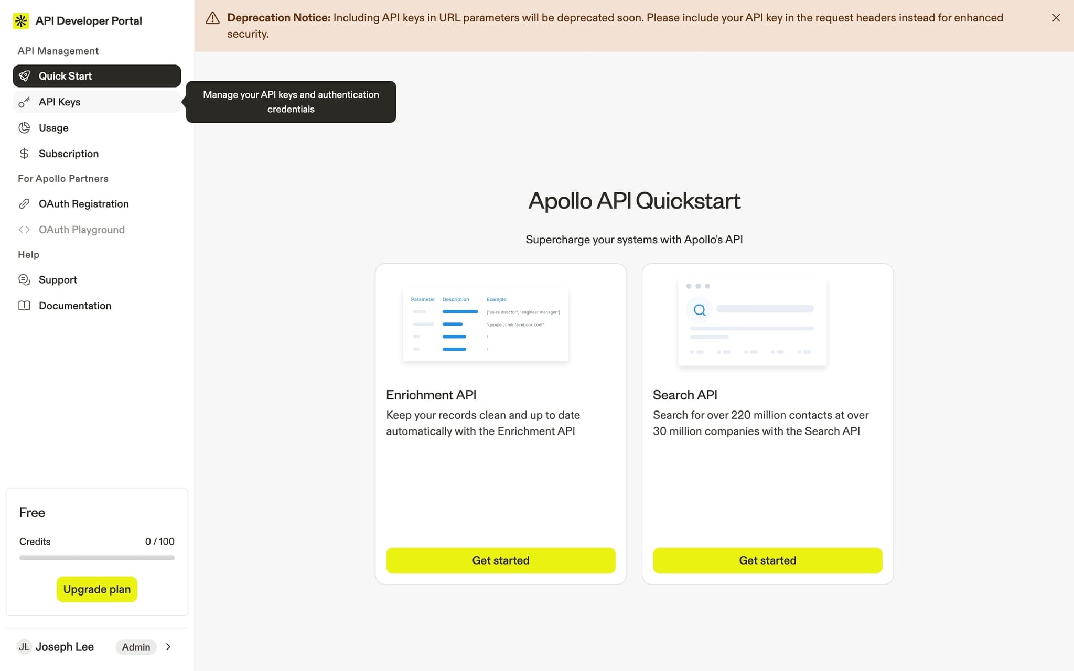1074x671 pixels.
Task: Click the Documentation book icon
Action: [24, 305]
